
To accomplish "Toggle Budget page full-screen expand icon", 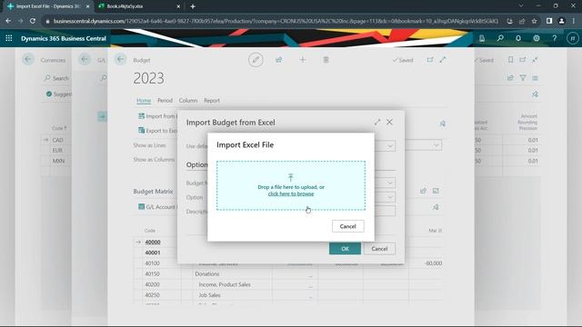I will (443, 60).
